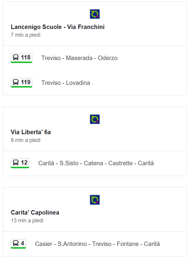Click the line number 118 label
Screen dimensions: 189x260
coord(25,57)
